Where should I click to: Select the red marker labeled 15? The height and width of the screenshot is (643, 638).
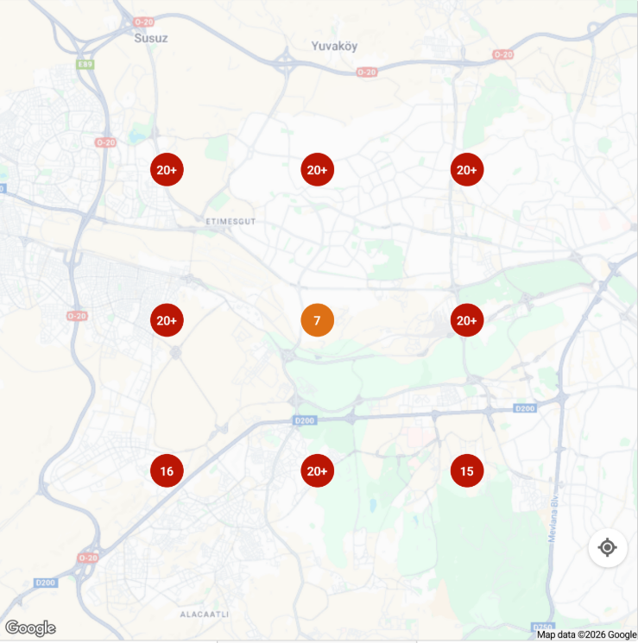point(467,470)
